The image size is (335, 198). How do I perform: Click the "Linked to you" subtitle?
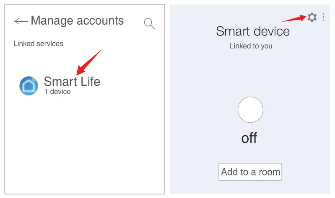[251, 46]
